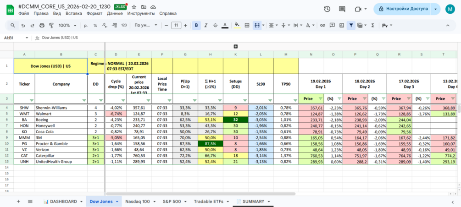The image size is (461, 207).
Task: Hide the toolbar menus chevron
Action: [x=448, y=26]
